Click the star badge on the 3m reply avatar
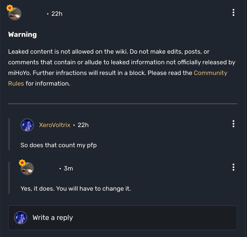This screenshot has height=237, width=247. point(22,162)
